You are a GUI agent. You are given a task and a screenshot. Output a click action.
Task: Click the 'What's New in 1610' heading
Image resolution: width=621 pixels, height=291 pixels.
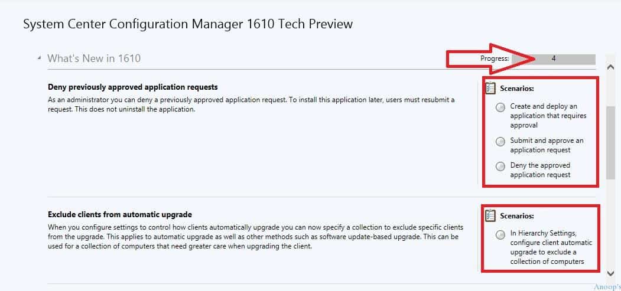coord(94,58)
